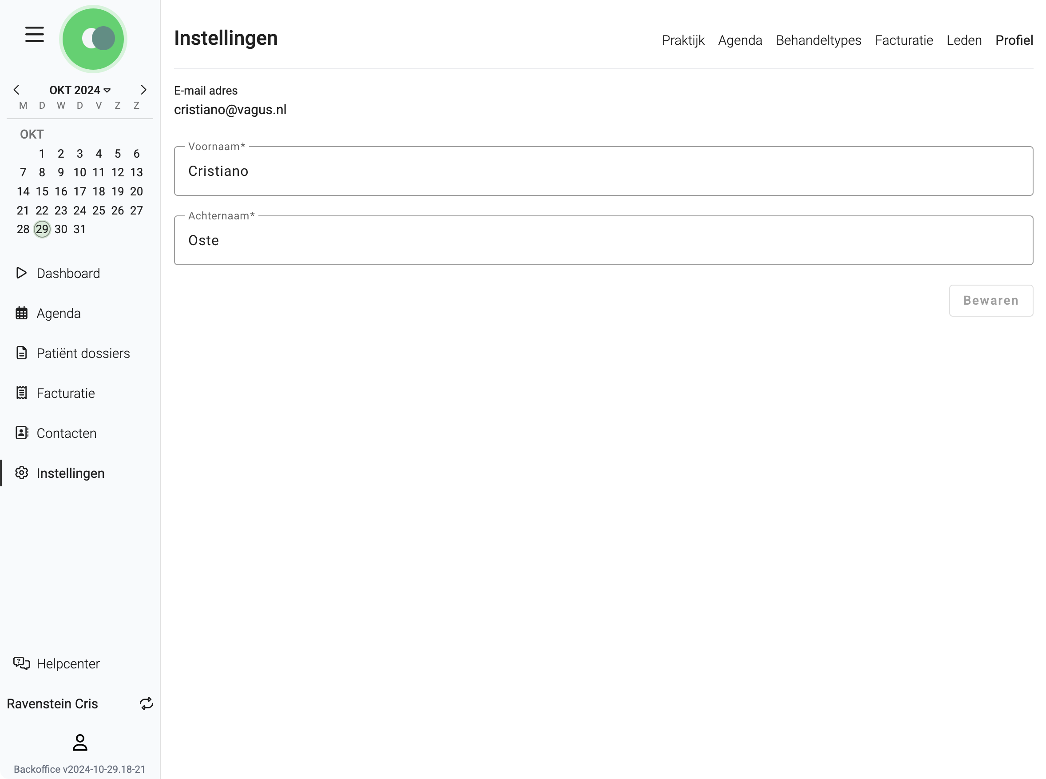The height and width of the screenshot is (779, 1046).
Task: Open the Contacten section
Action: tap(67, 433)
